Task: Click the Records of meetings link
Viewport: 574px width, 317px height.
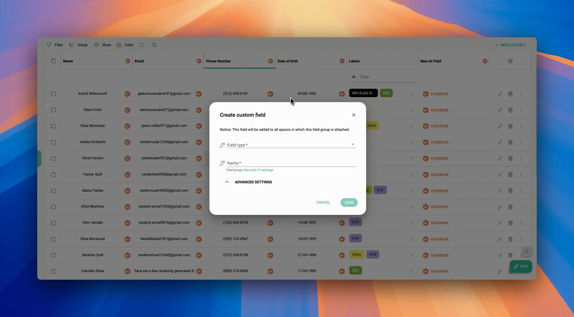Action: point(259,170)
